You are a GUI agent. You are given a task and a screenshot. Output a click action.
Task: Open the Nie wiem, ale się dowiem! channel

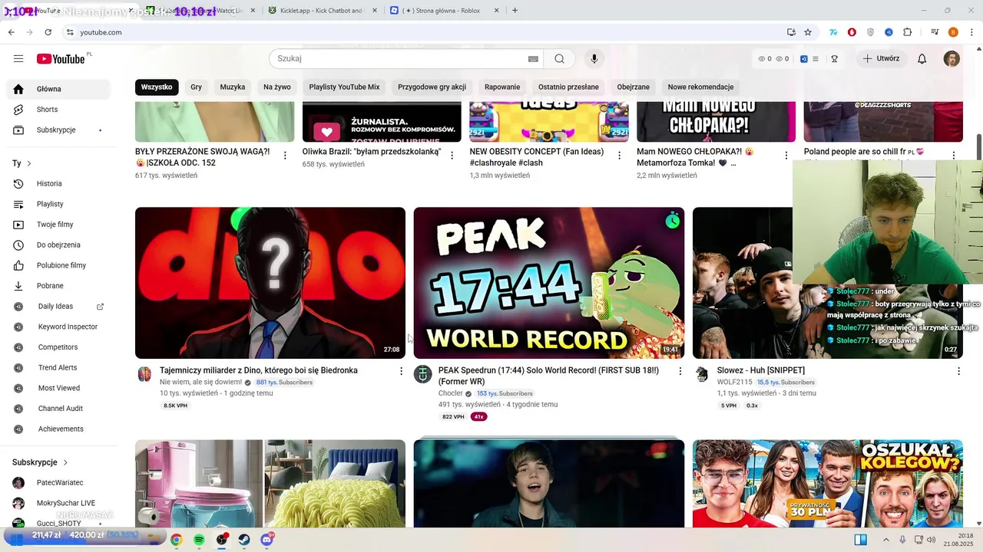(x=200, y=382)
